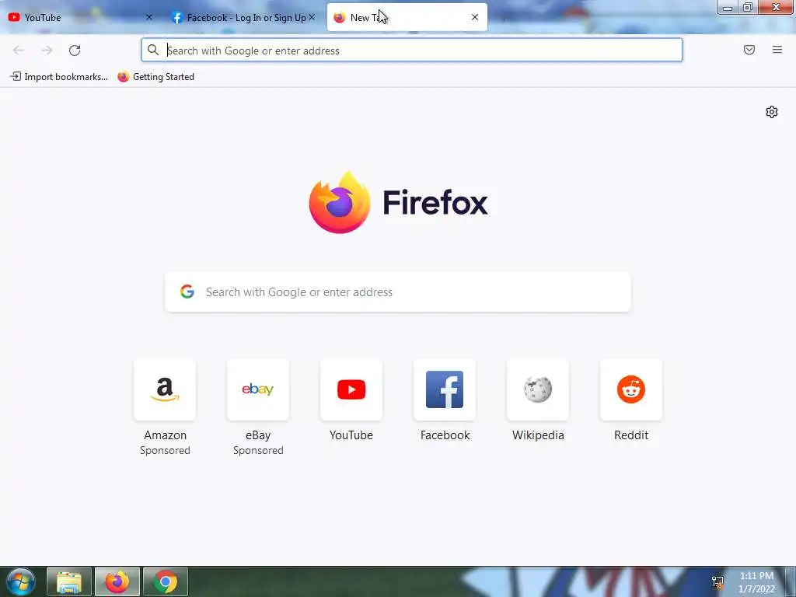Click the Google logo in search box

187,292
